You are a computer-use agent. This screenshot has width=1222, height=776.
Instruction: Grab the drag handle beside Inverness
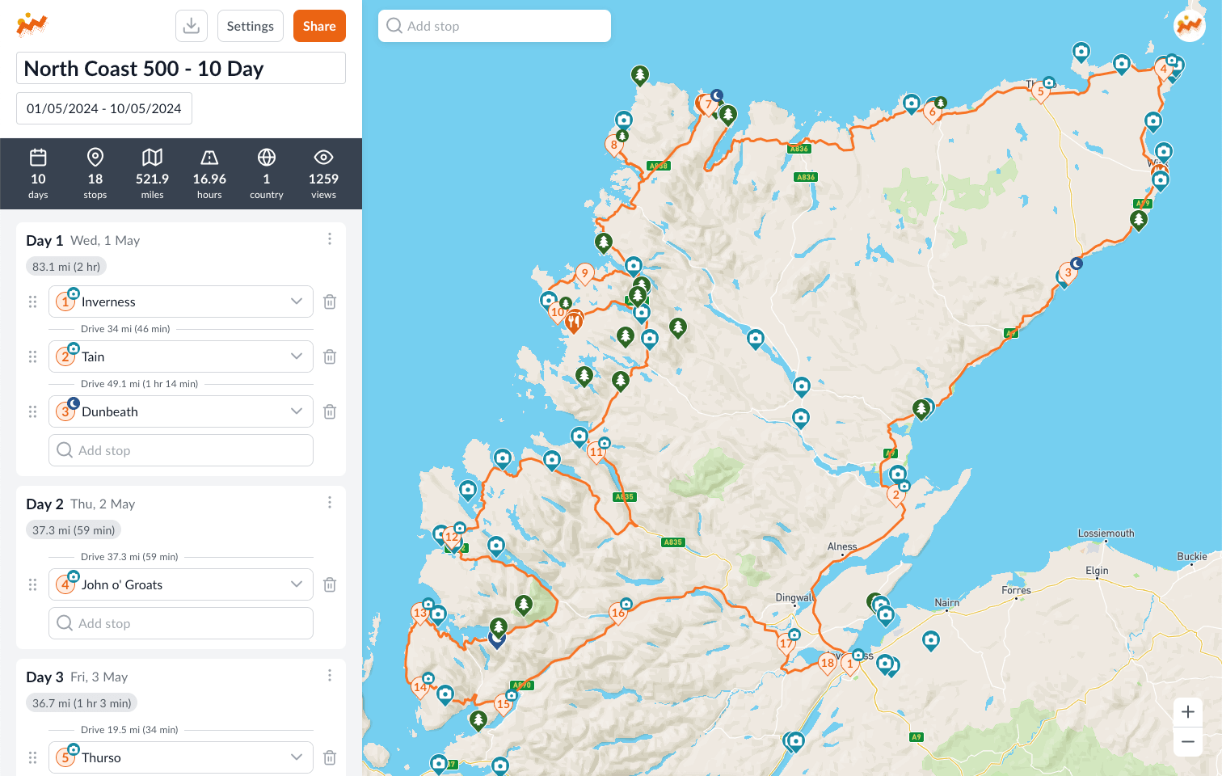click(33, 302)
